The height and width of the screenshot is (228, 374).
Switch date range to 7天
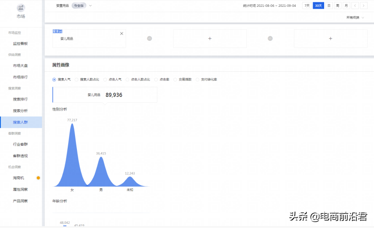(307, 5)
